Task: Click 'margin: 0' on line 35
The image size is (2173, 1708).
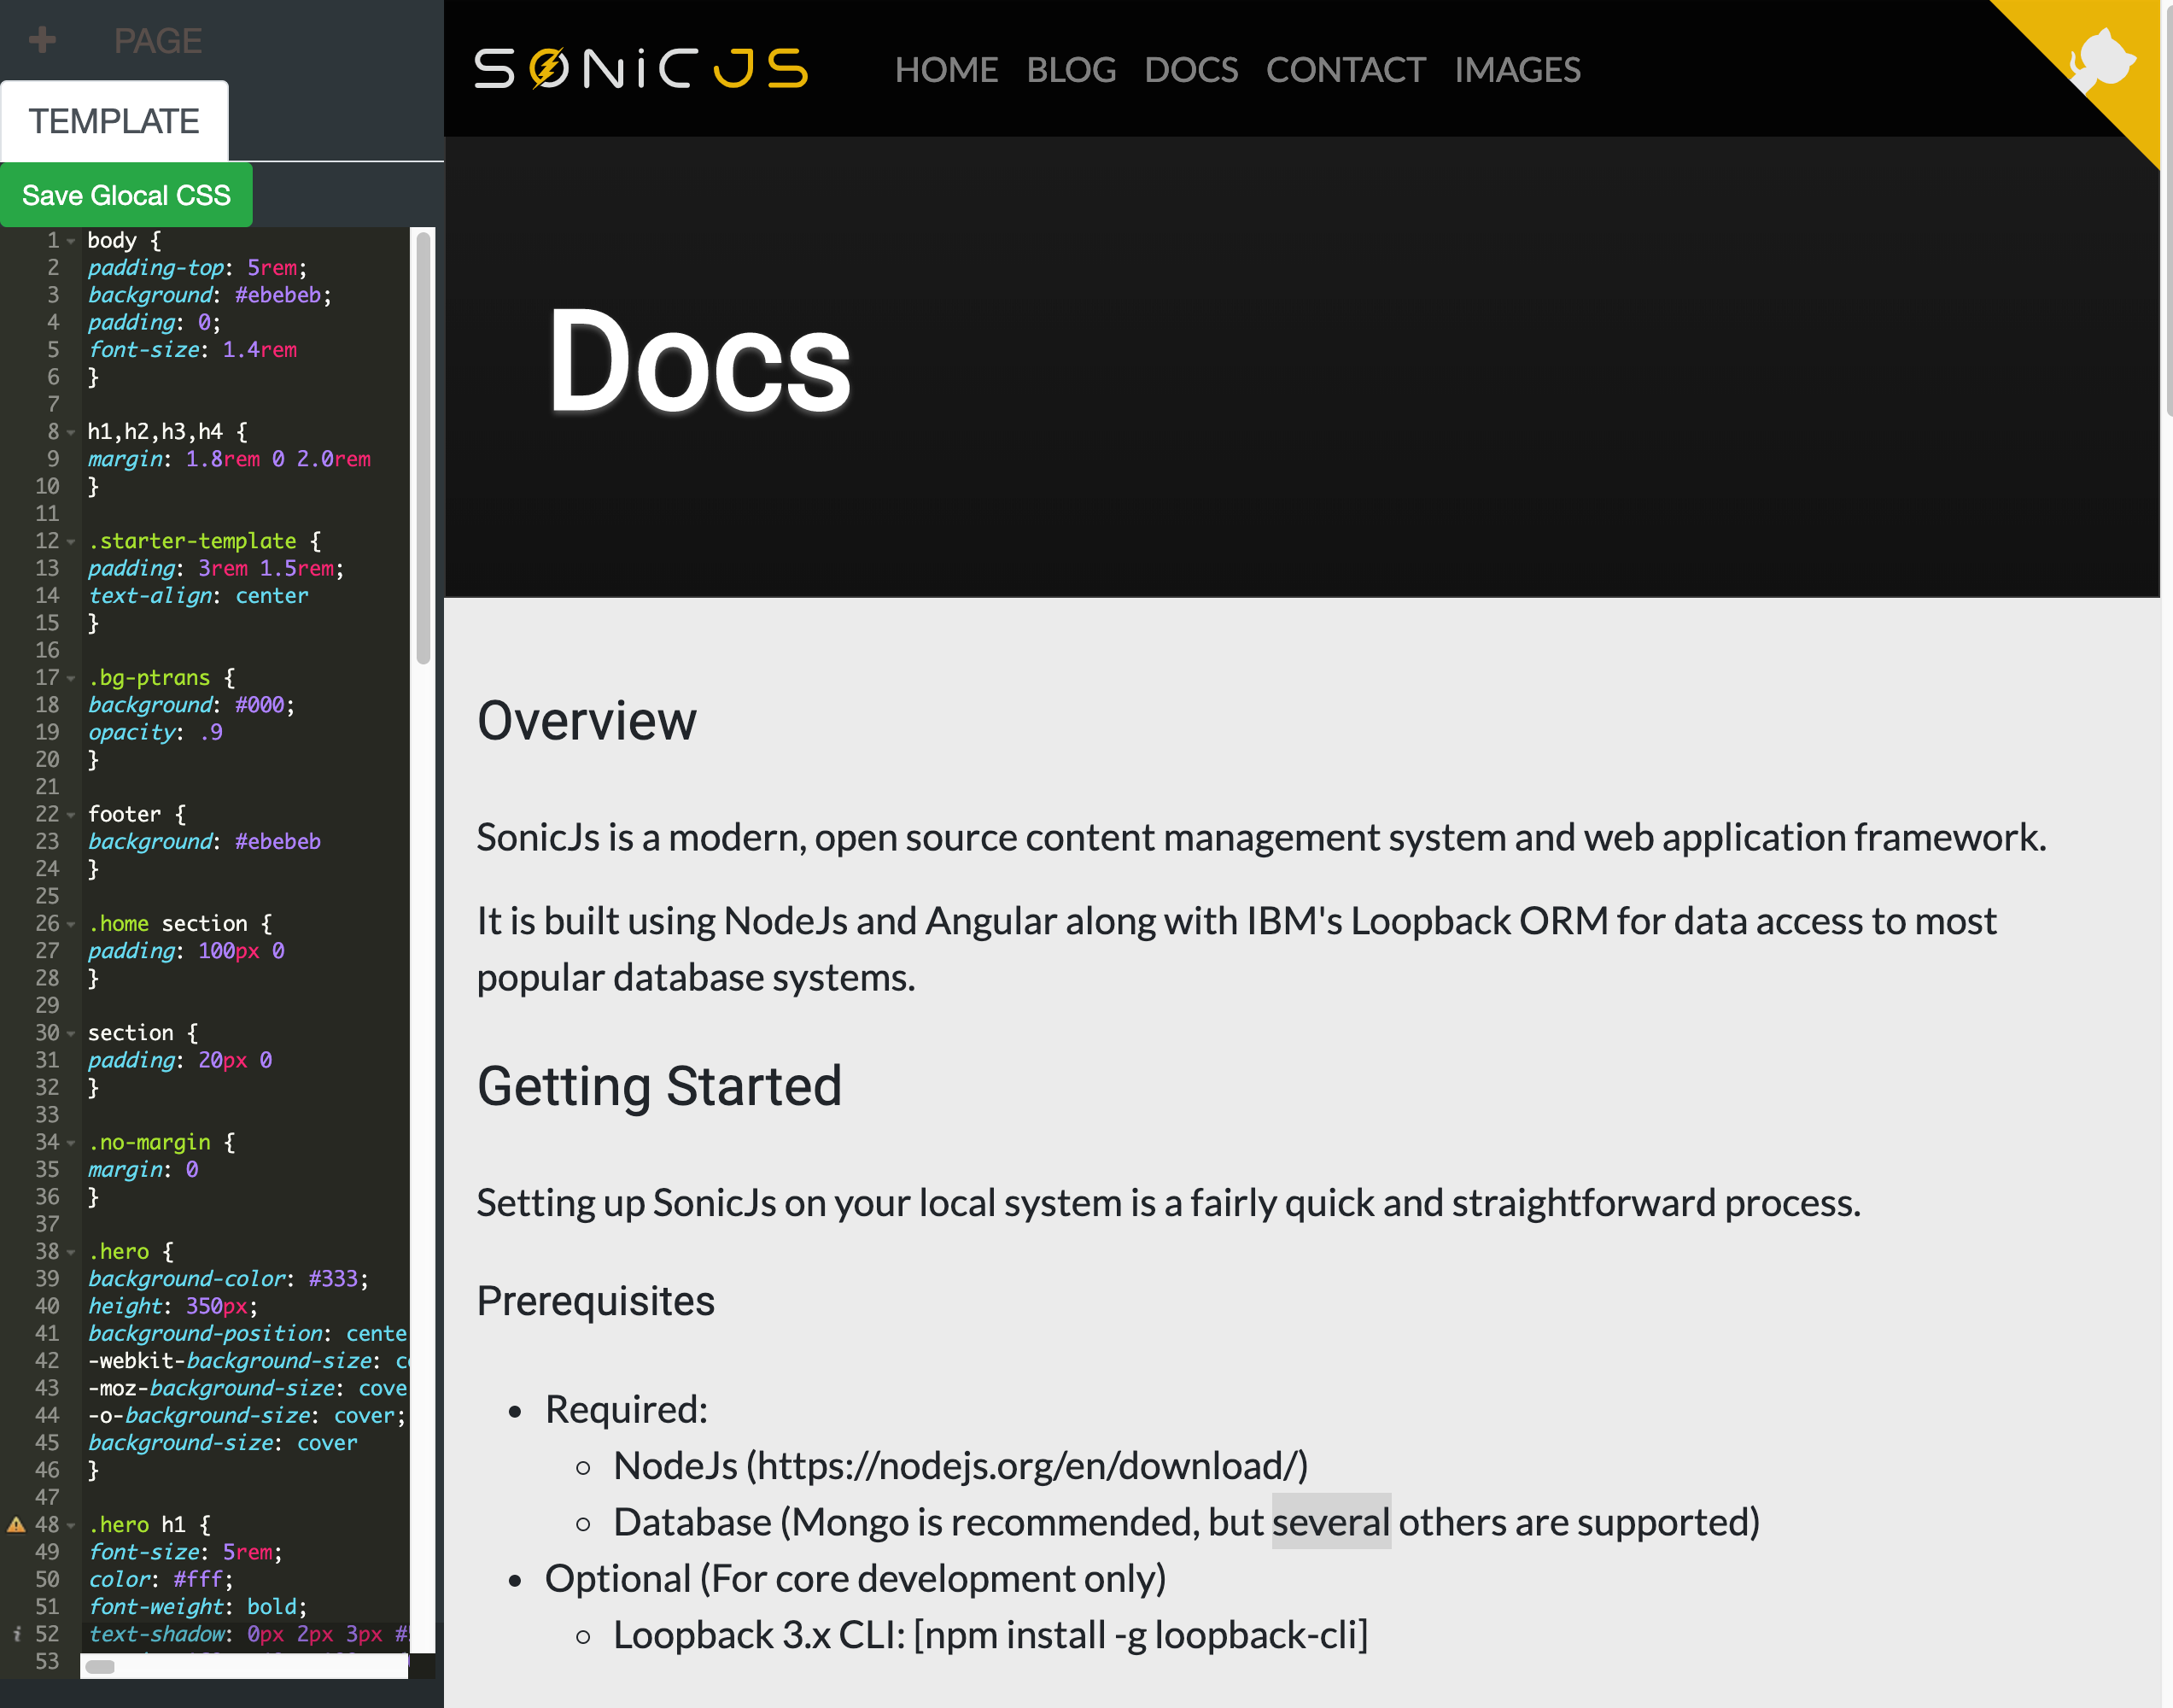Action: point(143,1170)
